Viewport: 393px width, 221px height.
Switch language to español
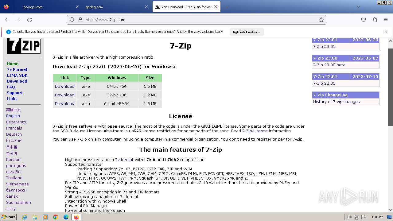point(14,172)
